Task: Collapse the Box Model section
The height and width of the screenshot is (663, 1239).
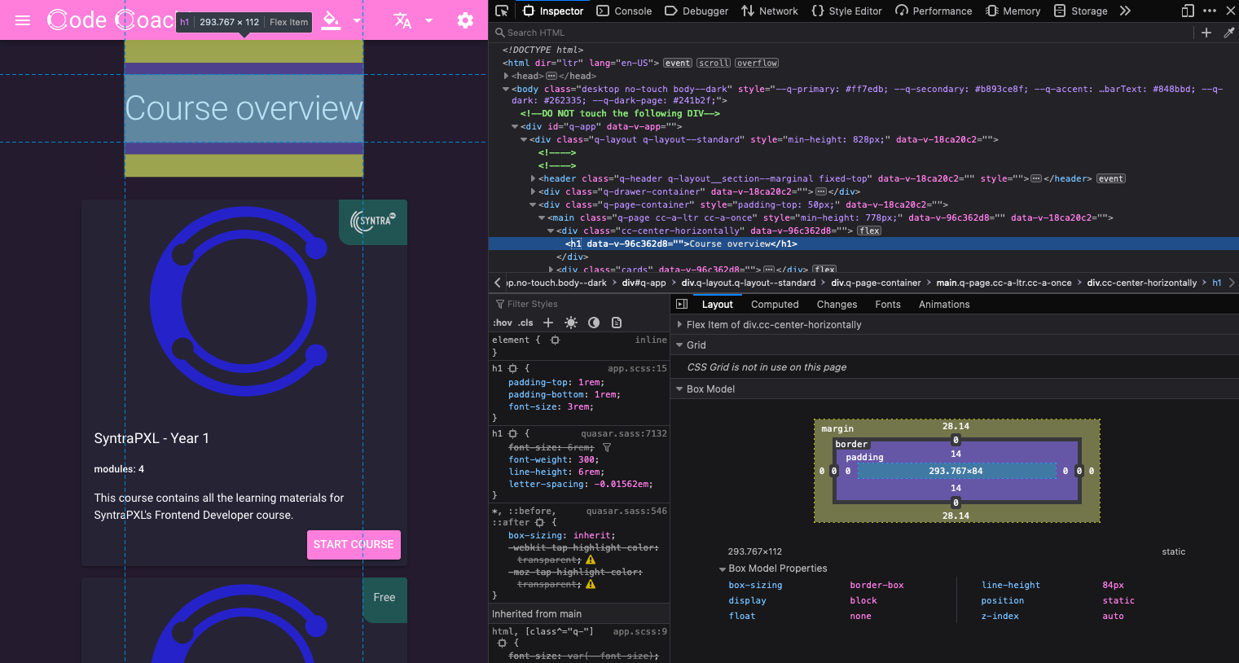Action: tap(679, 389)
